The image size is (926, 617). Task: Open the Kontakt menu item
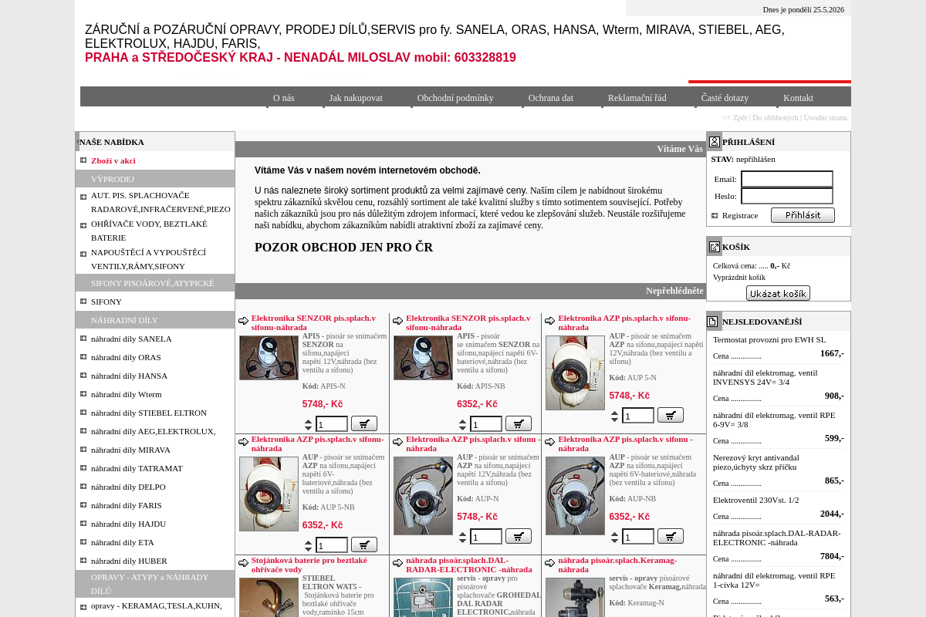click(798, 98)
